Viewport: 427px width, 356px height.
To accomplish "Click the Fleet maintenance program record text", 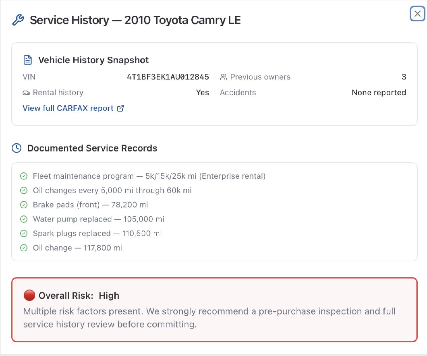I will click(x=149, y=176).
